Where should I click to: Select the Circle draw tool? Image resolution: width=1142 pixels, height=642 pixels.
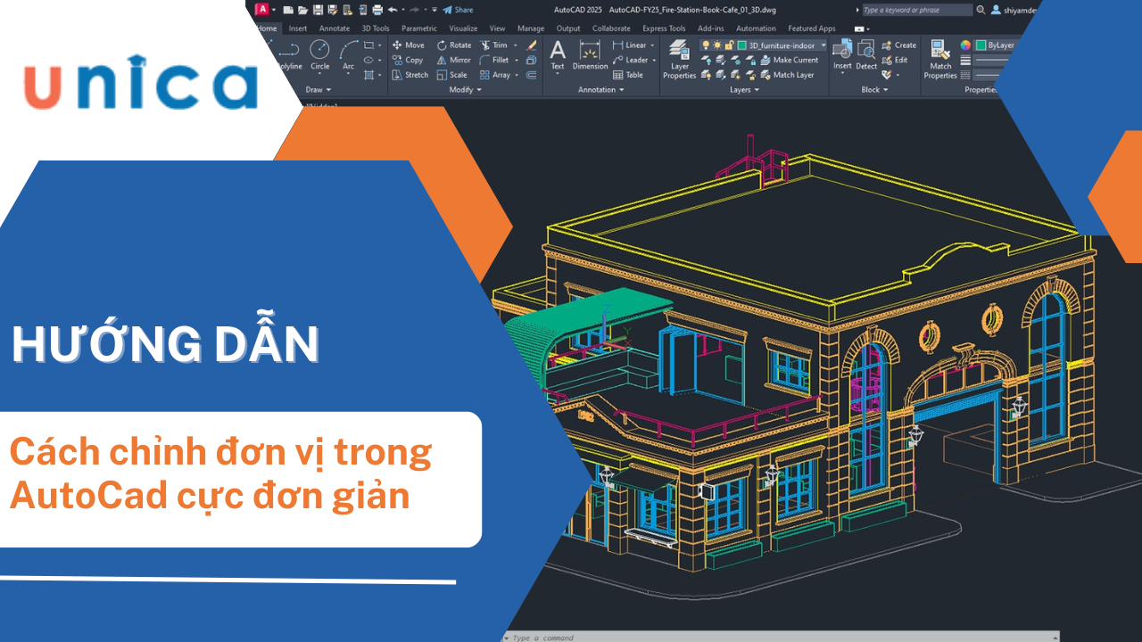[319, 55]
